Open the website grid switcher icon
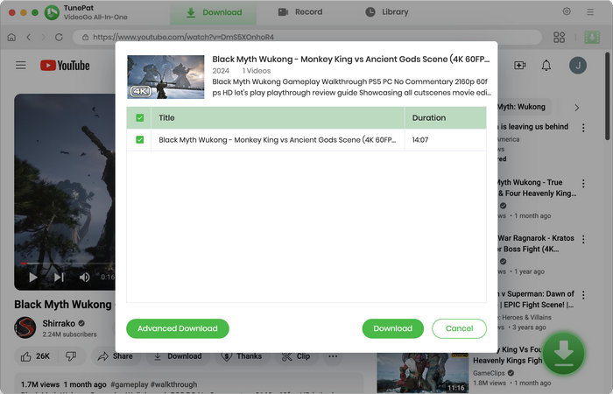The width and height of the screenshot is (613, 394). tap(559, 37)
